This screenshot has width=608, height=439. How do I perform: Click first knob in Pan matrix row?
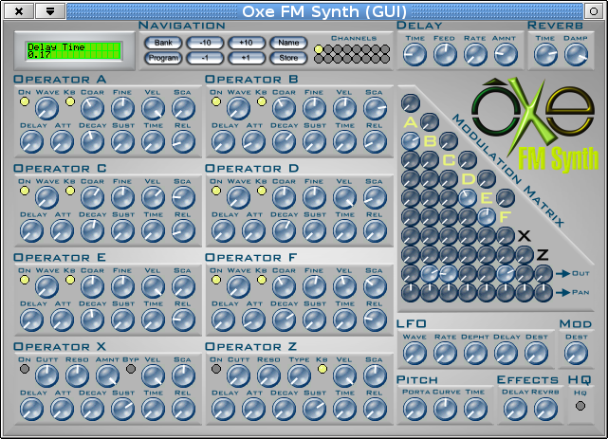click(411, 293)
